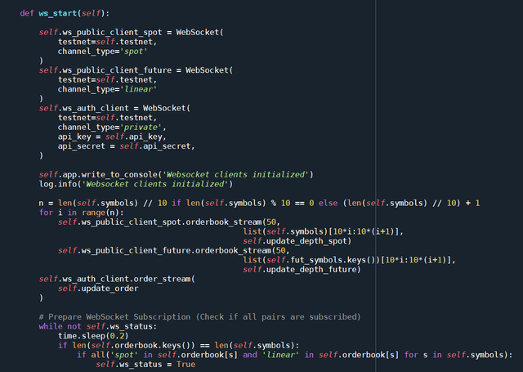Click the else keyword in the n assignment
Screen dimensions: 523x372
328,204
